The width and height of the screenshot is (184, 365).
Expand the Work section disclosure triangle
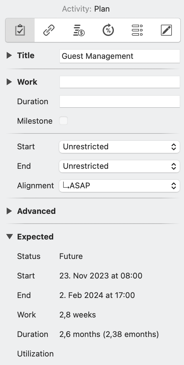tap(9, 82)
